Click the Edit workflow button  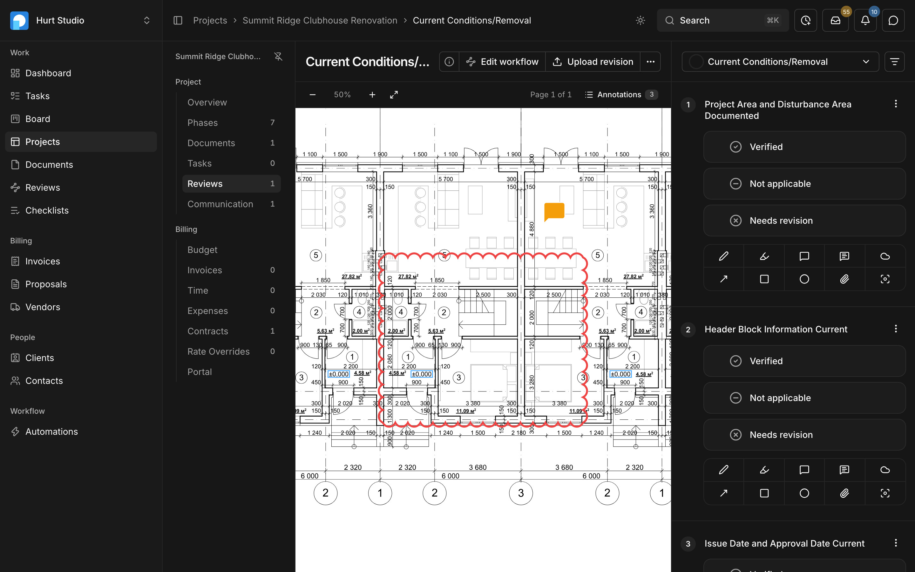coord(502,62)
